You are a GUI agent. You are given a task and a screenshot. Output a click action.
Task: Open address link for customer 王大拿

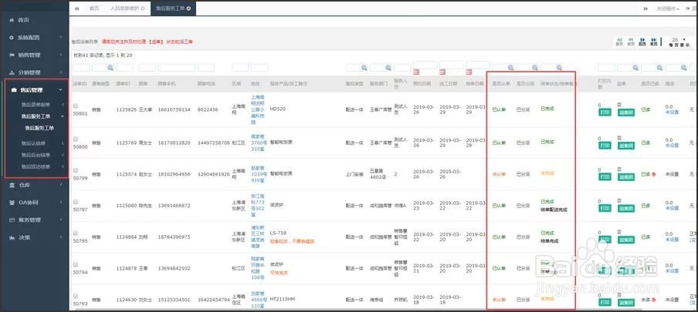259,109
